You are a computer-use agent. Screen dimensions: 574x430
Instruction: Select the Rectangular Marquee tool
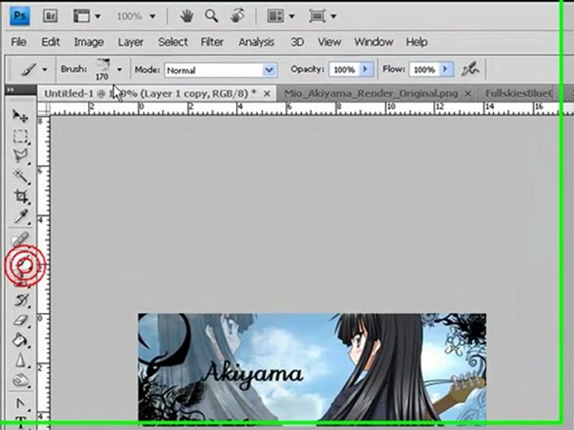pos(20,136)
